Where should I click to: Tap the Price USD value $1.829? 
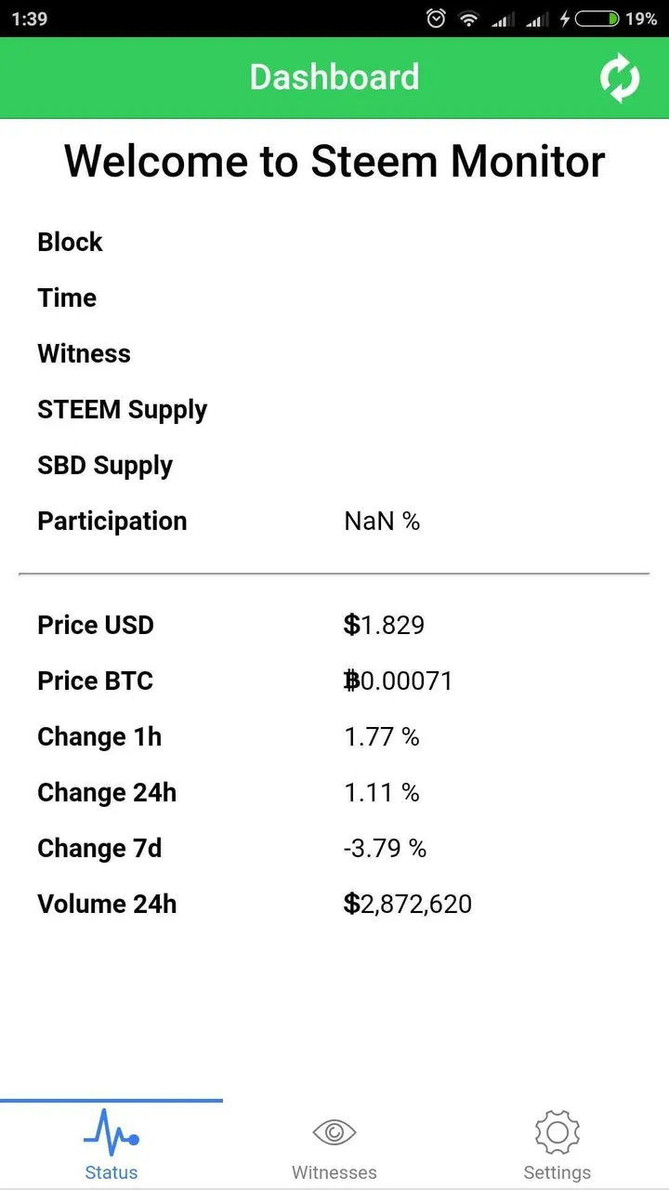coord(385,625)
